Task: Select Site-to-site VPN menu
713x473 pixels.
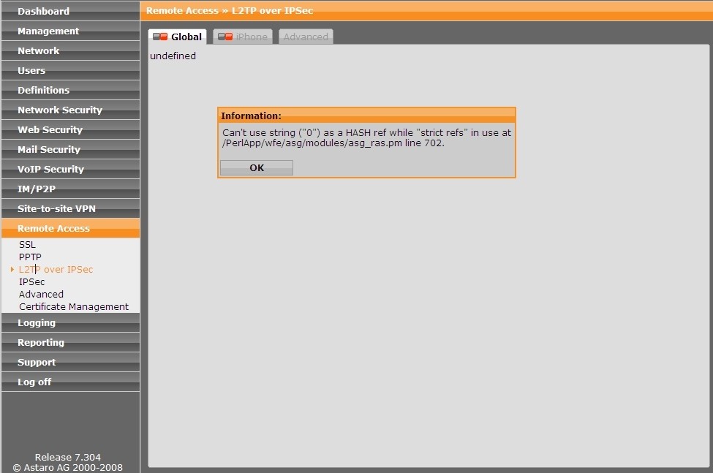Action: click(x=56, y=208)
